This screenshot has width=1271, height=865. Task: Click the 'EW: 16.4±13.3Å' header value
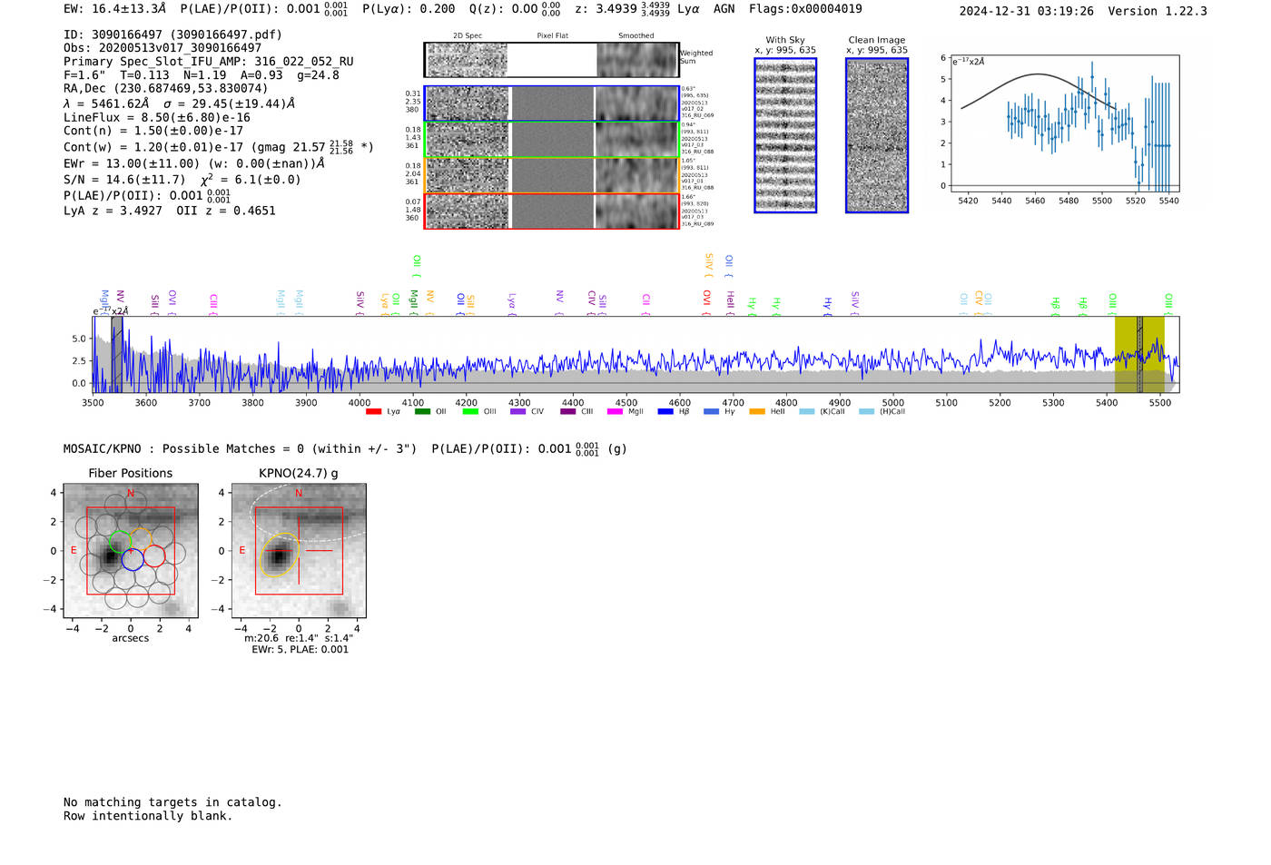115,9
